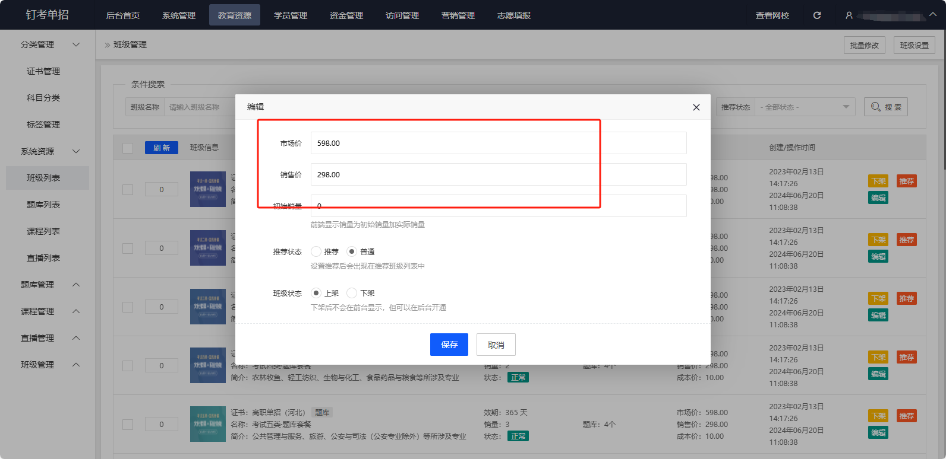This screenshot has width=946, height=459.
Task: Open the 系统管理 top menu
Action: point(179,15)
